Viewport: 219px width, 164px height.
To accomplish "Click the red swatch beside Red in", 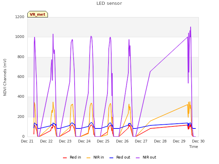I will point(65,158).
